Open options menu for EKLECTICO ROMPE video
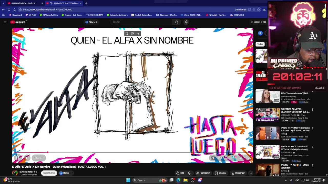 [312, 110]
